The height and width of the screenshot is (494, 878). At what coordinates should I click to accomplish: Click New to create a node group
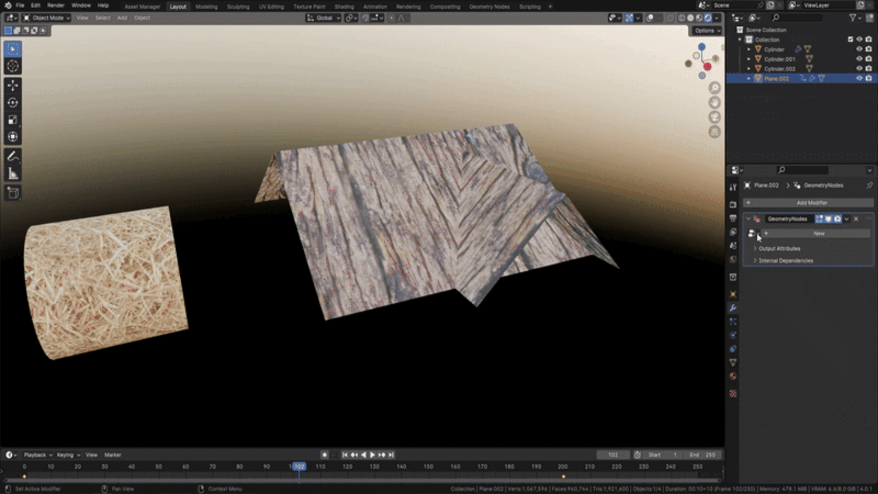point(815,234)
